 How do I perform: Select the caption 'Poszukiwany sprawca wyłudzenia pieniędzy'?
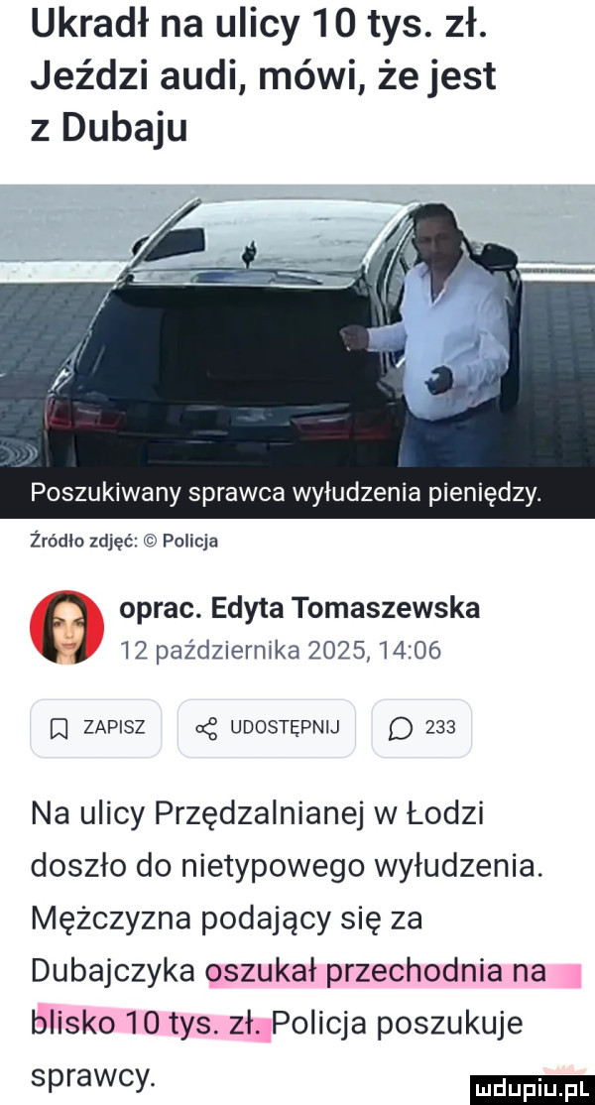286,493
